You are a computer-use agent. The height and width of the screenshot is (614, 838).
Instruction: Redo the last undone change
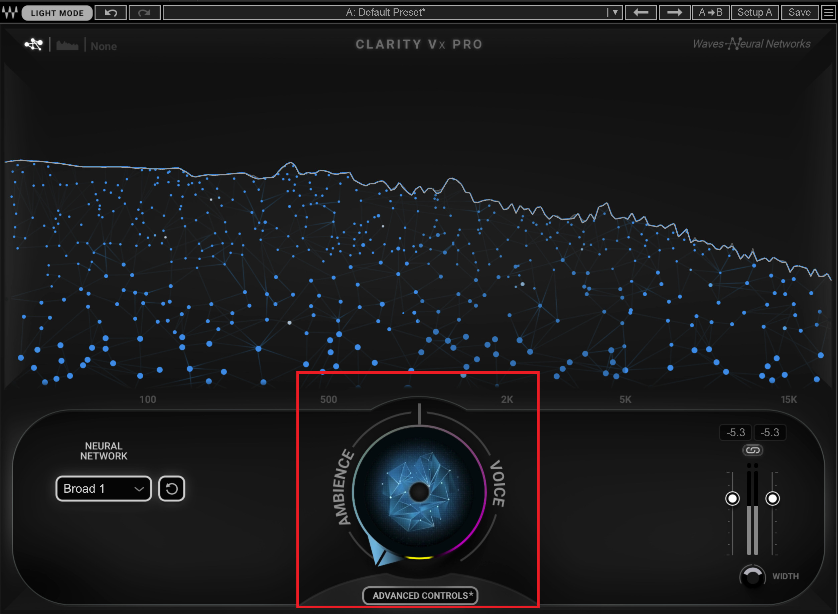[x=144, y=13]
